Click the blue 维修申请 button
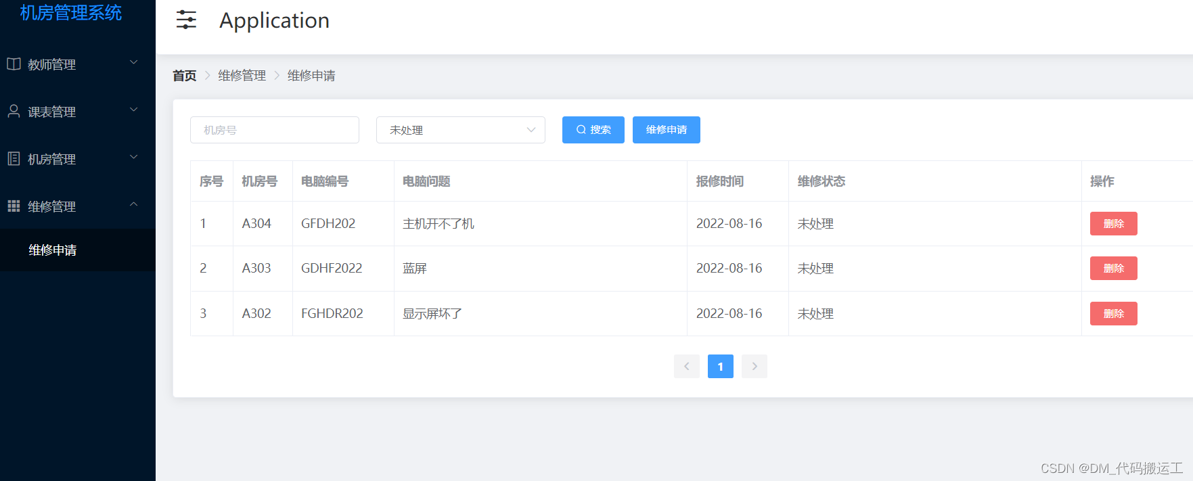 pyautogui.click(x=667, y=130)
